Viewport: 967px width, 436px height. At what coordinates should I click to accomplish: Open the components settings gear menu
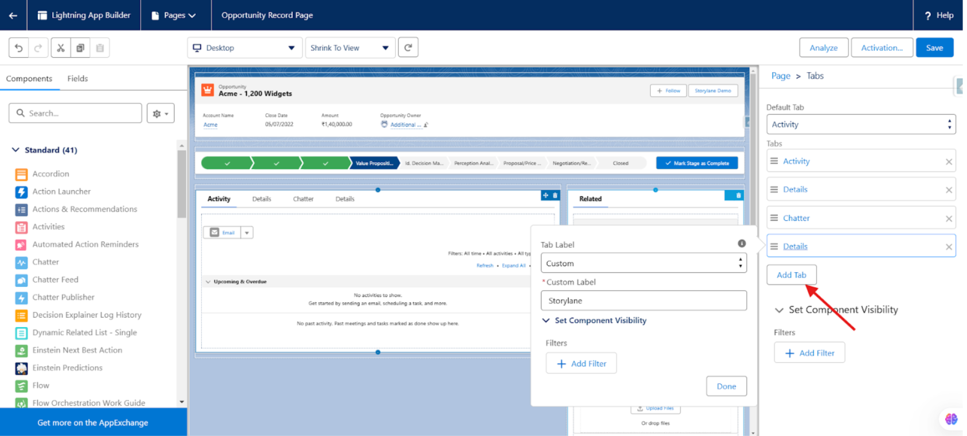pos(160,113)
